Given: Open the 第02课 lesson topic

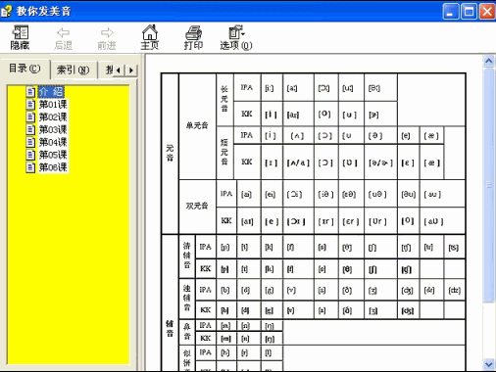Looking at the screenshot, I should click(x=53, y=116).
